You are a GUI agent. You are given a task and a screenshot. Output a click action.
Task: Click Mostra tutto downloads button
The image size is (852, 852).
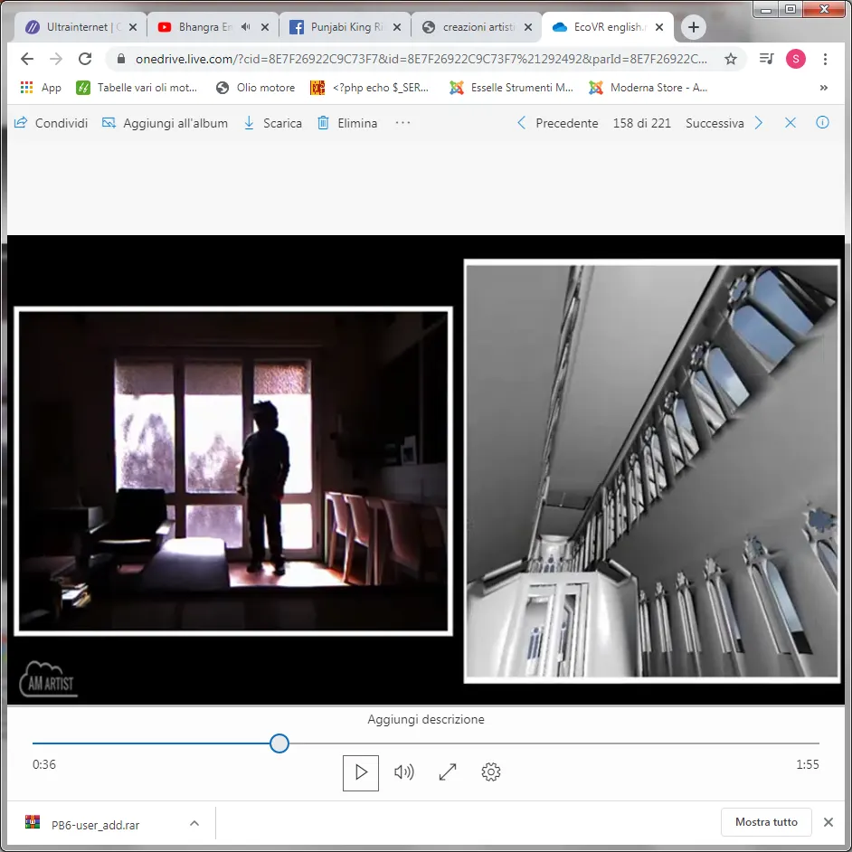tap(766, 822)
